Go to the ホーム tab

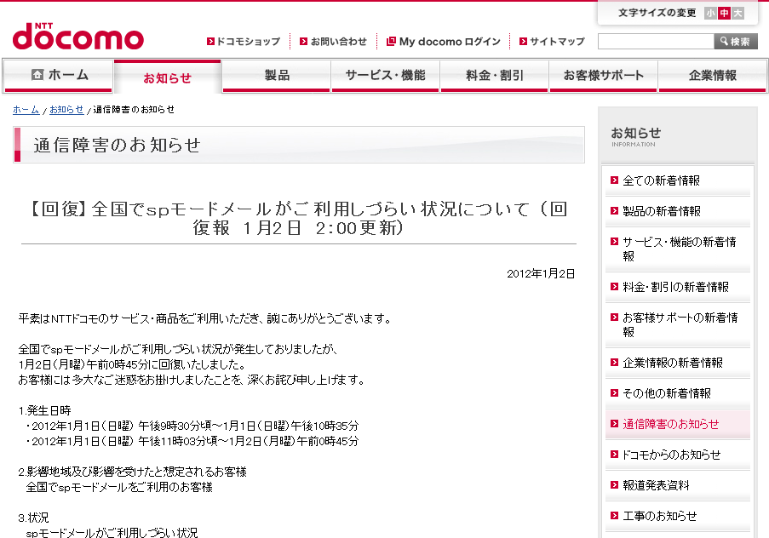click(59, 76)
